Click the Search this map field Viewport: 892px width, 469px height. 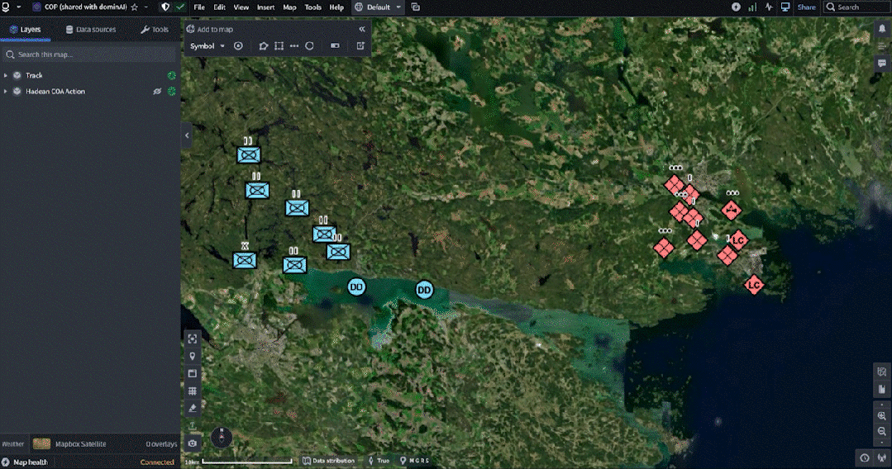coord(90,54)
